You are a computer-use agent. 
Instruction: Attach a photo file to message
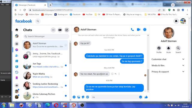pos(79,97)
